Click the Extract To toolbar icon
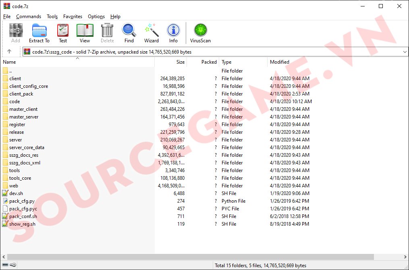The width and height of the screenshot is (409, 270). pyautogui.click(x=39, y=33)
